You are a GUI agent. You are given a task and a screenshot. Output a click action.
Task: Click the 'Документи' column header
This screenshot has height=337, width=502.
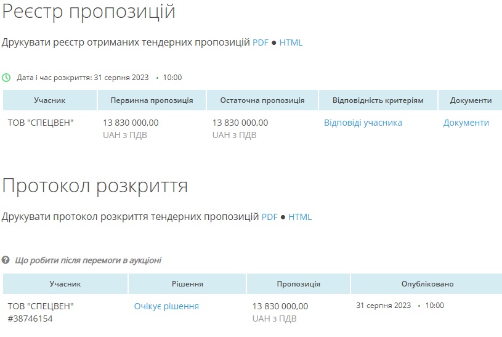[471, 100]
